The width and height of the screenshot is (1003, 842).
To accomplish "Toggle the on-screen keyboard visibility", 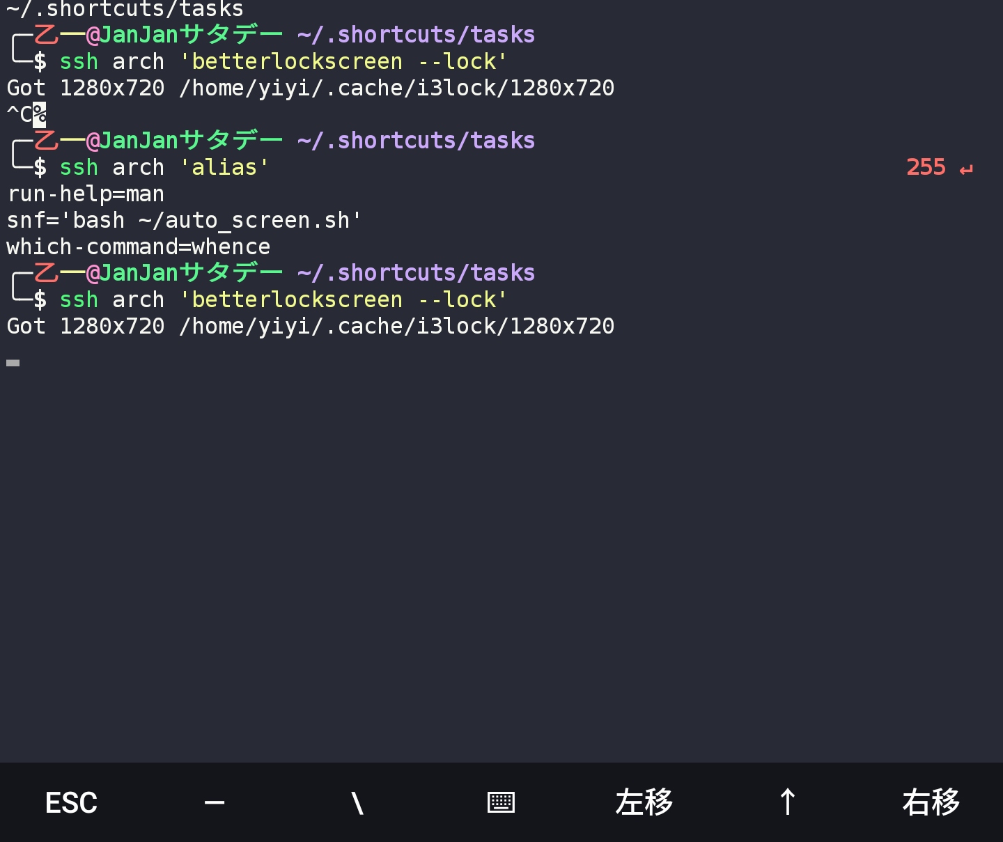I will [x=501, y=802].
